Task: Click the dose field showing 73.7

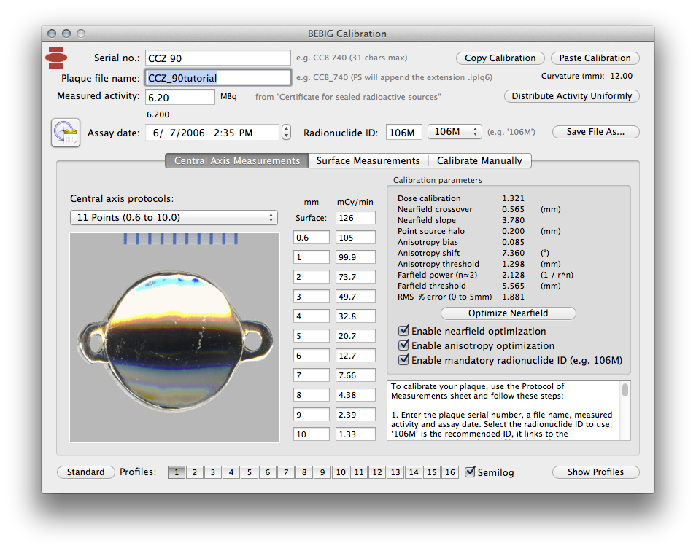Action: point(355,277)
